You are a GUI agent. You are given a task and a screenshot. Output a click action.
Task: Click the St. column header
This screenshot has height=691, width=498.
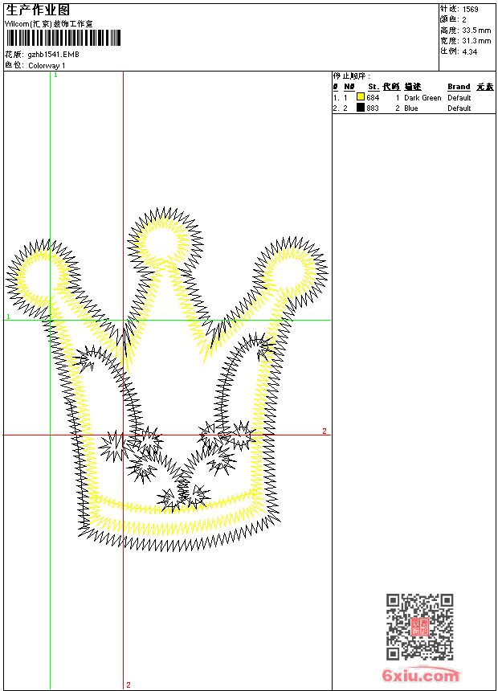click(x=373, y=87)
